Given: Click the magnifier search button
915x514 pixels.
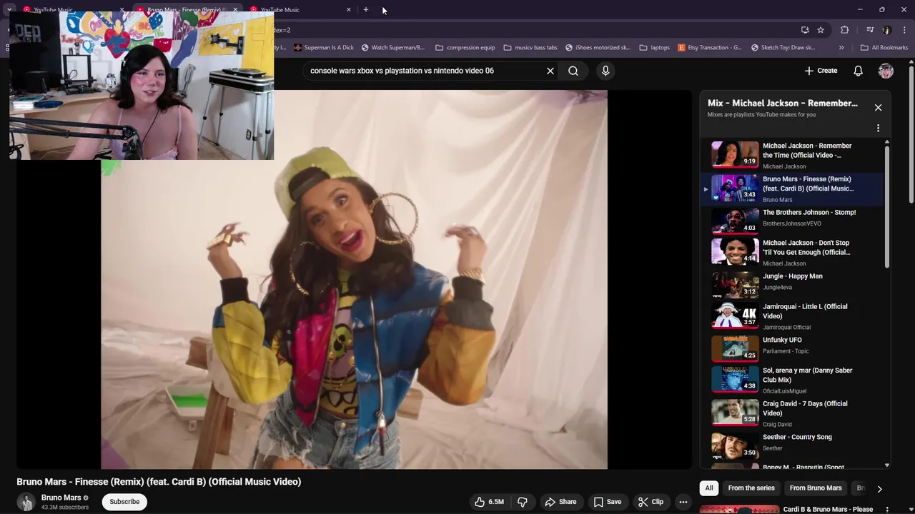Looking at the screenshot, I should tap(573, 71).
